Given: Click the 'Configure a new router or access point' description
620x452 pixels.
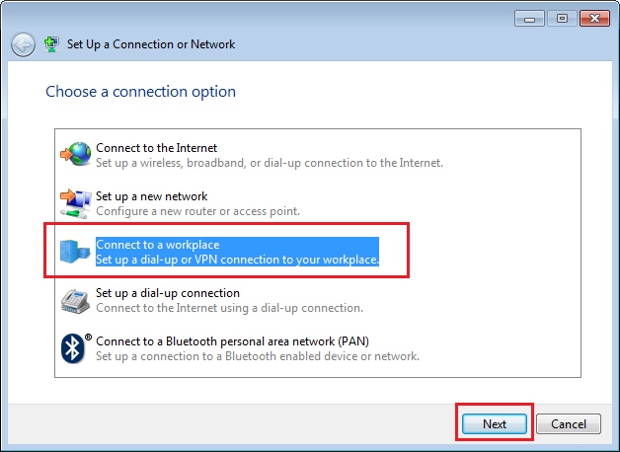Looking at the screenshot, I should point(198,211).
